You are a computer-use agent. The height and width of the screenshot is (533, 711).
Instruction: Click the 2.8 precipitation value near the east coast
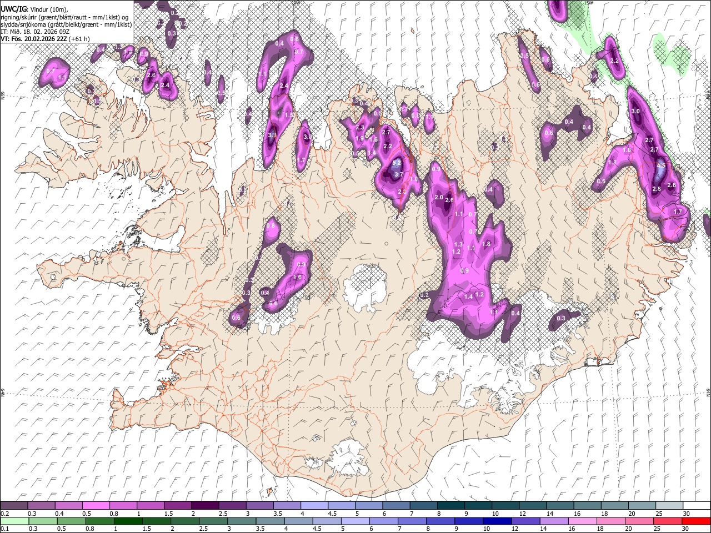(657, 189)
